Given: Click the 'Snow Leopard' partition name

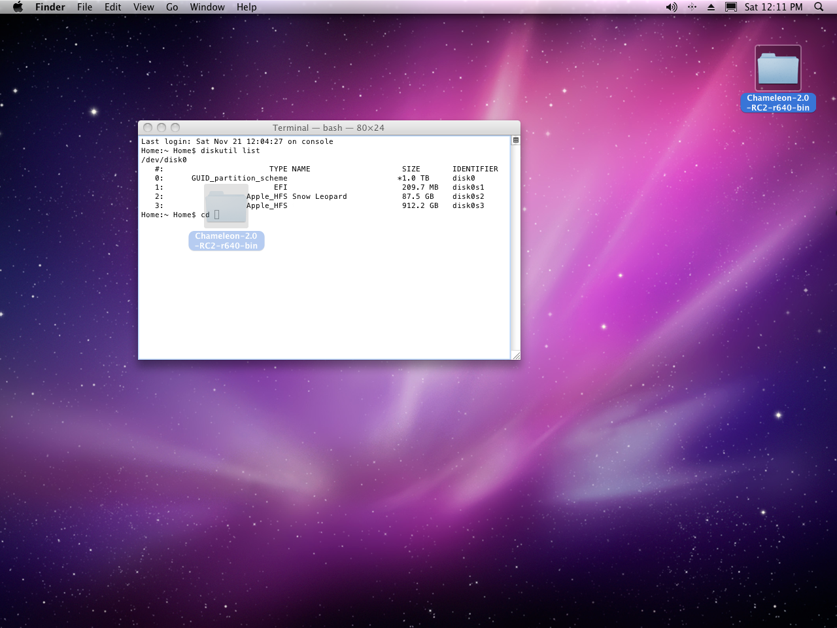Looking at the screenshot, I should (x=320, y=196).
